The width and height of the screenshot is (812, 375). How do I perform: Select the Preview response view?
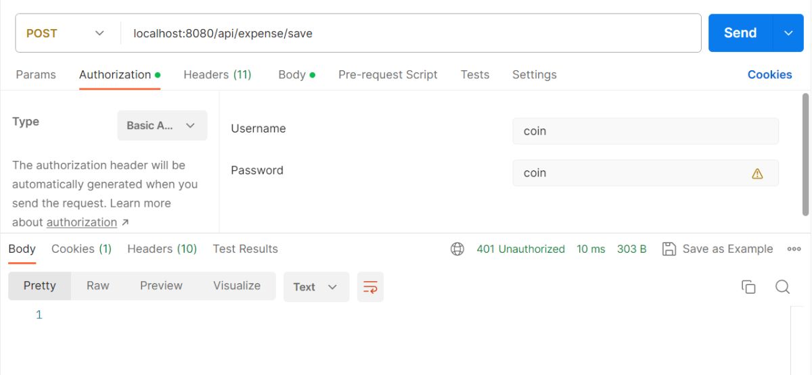161,286
